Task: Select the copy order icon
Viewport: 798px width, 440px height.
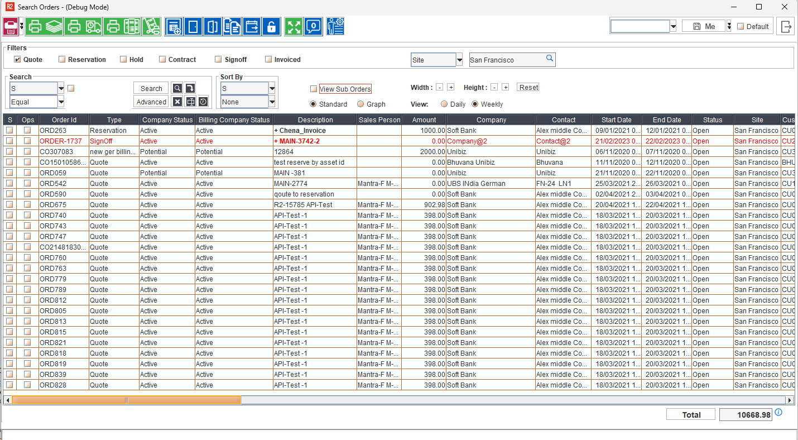Action: coord(232,26)
